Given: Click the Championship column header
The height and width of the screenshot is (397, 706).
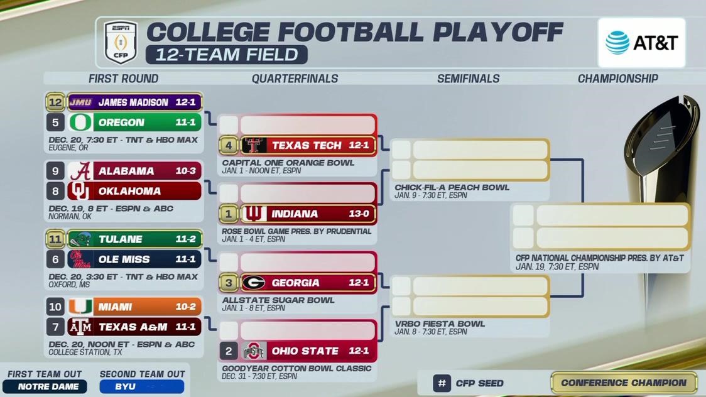Looking at the screenshot, I should point(617,79).
